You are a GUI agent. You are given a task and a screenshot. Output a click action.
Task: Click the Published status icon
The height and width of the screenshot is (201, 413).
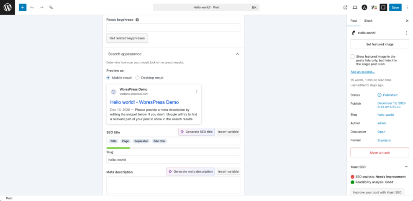tap(379, 95)
